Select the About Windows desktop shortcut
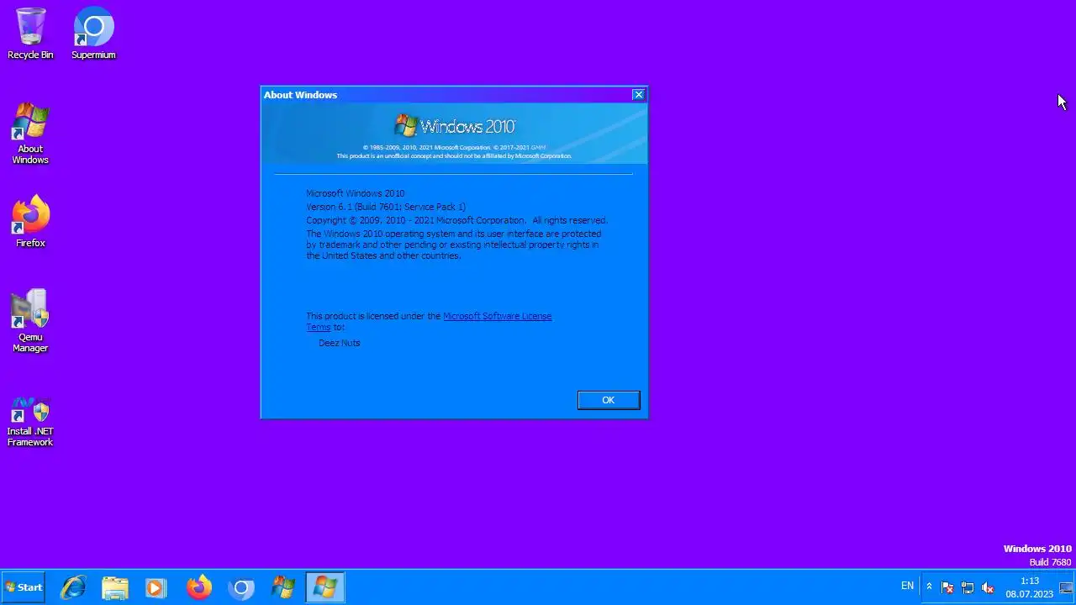1076x605 pixels. tap(30, 134)
